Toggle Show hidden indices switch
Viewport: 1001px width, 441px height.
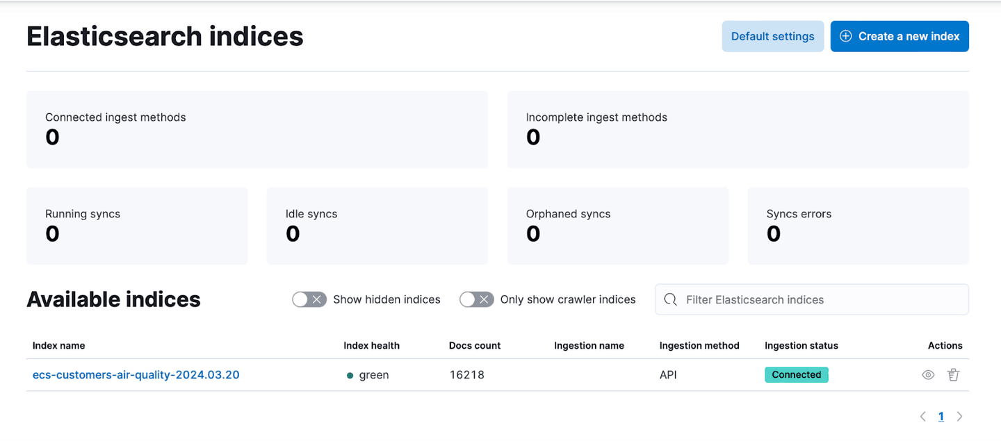(x=309, y=299)
